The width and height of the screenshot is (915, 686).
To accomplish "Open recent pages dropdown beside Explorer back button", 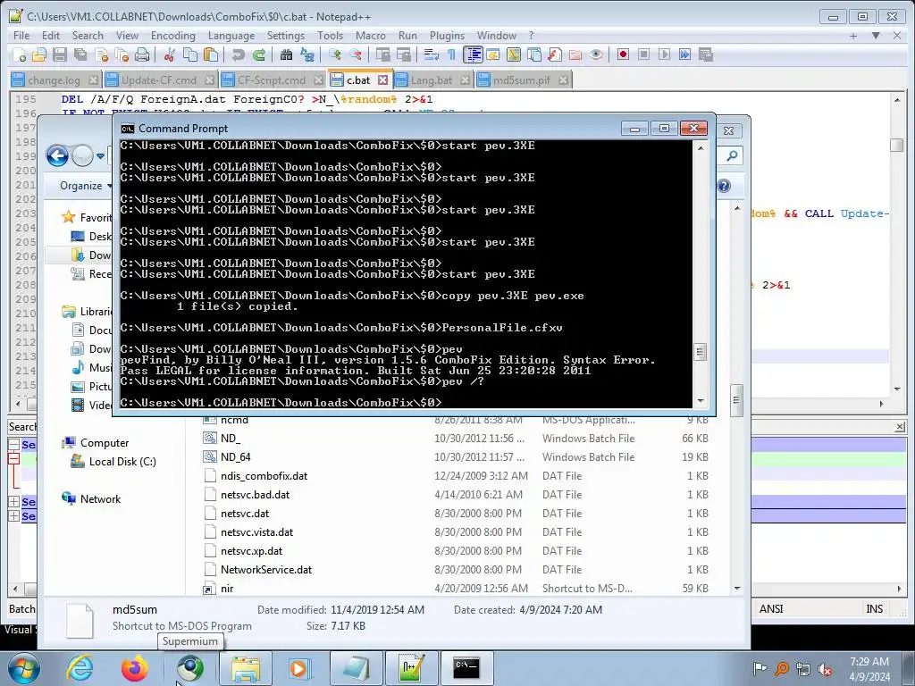I will (100, 155).
